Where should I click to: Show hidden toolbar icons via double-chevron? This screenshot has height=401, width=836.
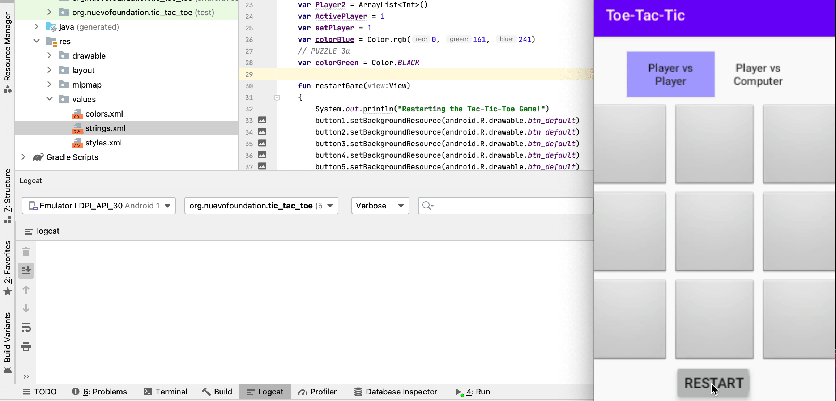click(26, 376)
